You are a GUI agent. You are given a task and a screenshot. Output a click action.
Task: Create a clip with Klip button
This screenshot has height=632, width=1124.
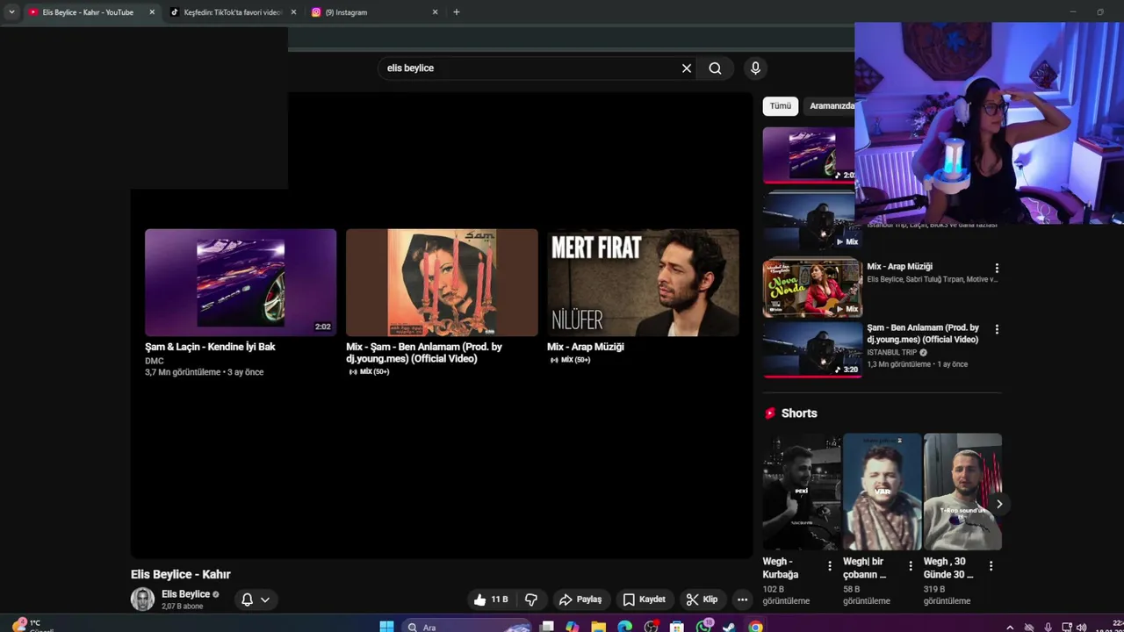[x=702, y=600]
